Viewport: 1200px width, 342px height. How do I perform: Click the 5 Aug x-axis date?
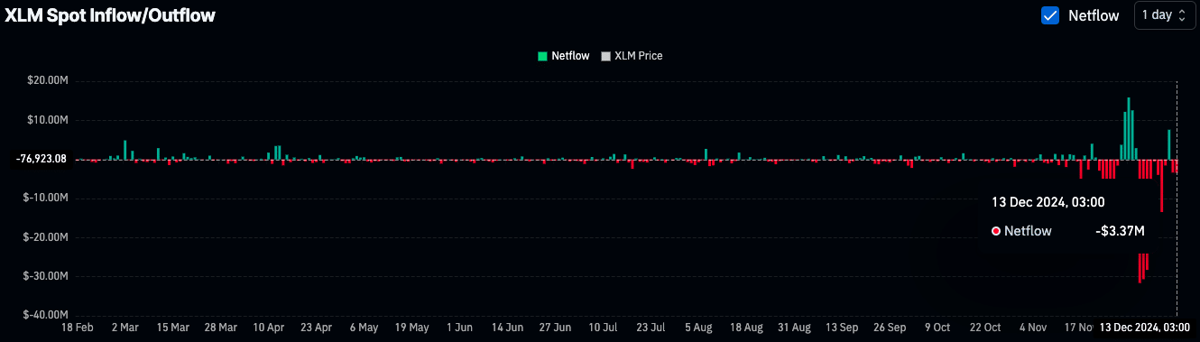(698, 327)
